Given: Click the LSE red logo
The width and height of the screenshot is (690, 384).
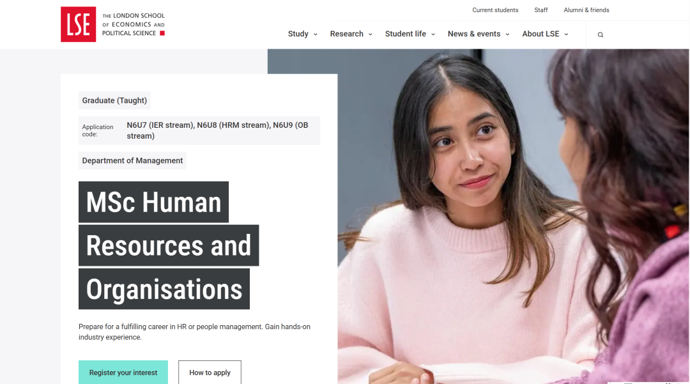Looking at the screenshot, I should pos(79,24).
